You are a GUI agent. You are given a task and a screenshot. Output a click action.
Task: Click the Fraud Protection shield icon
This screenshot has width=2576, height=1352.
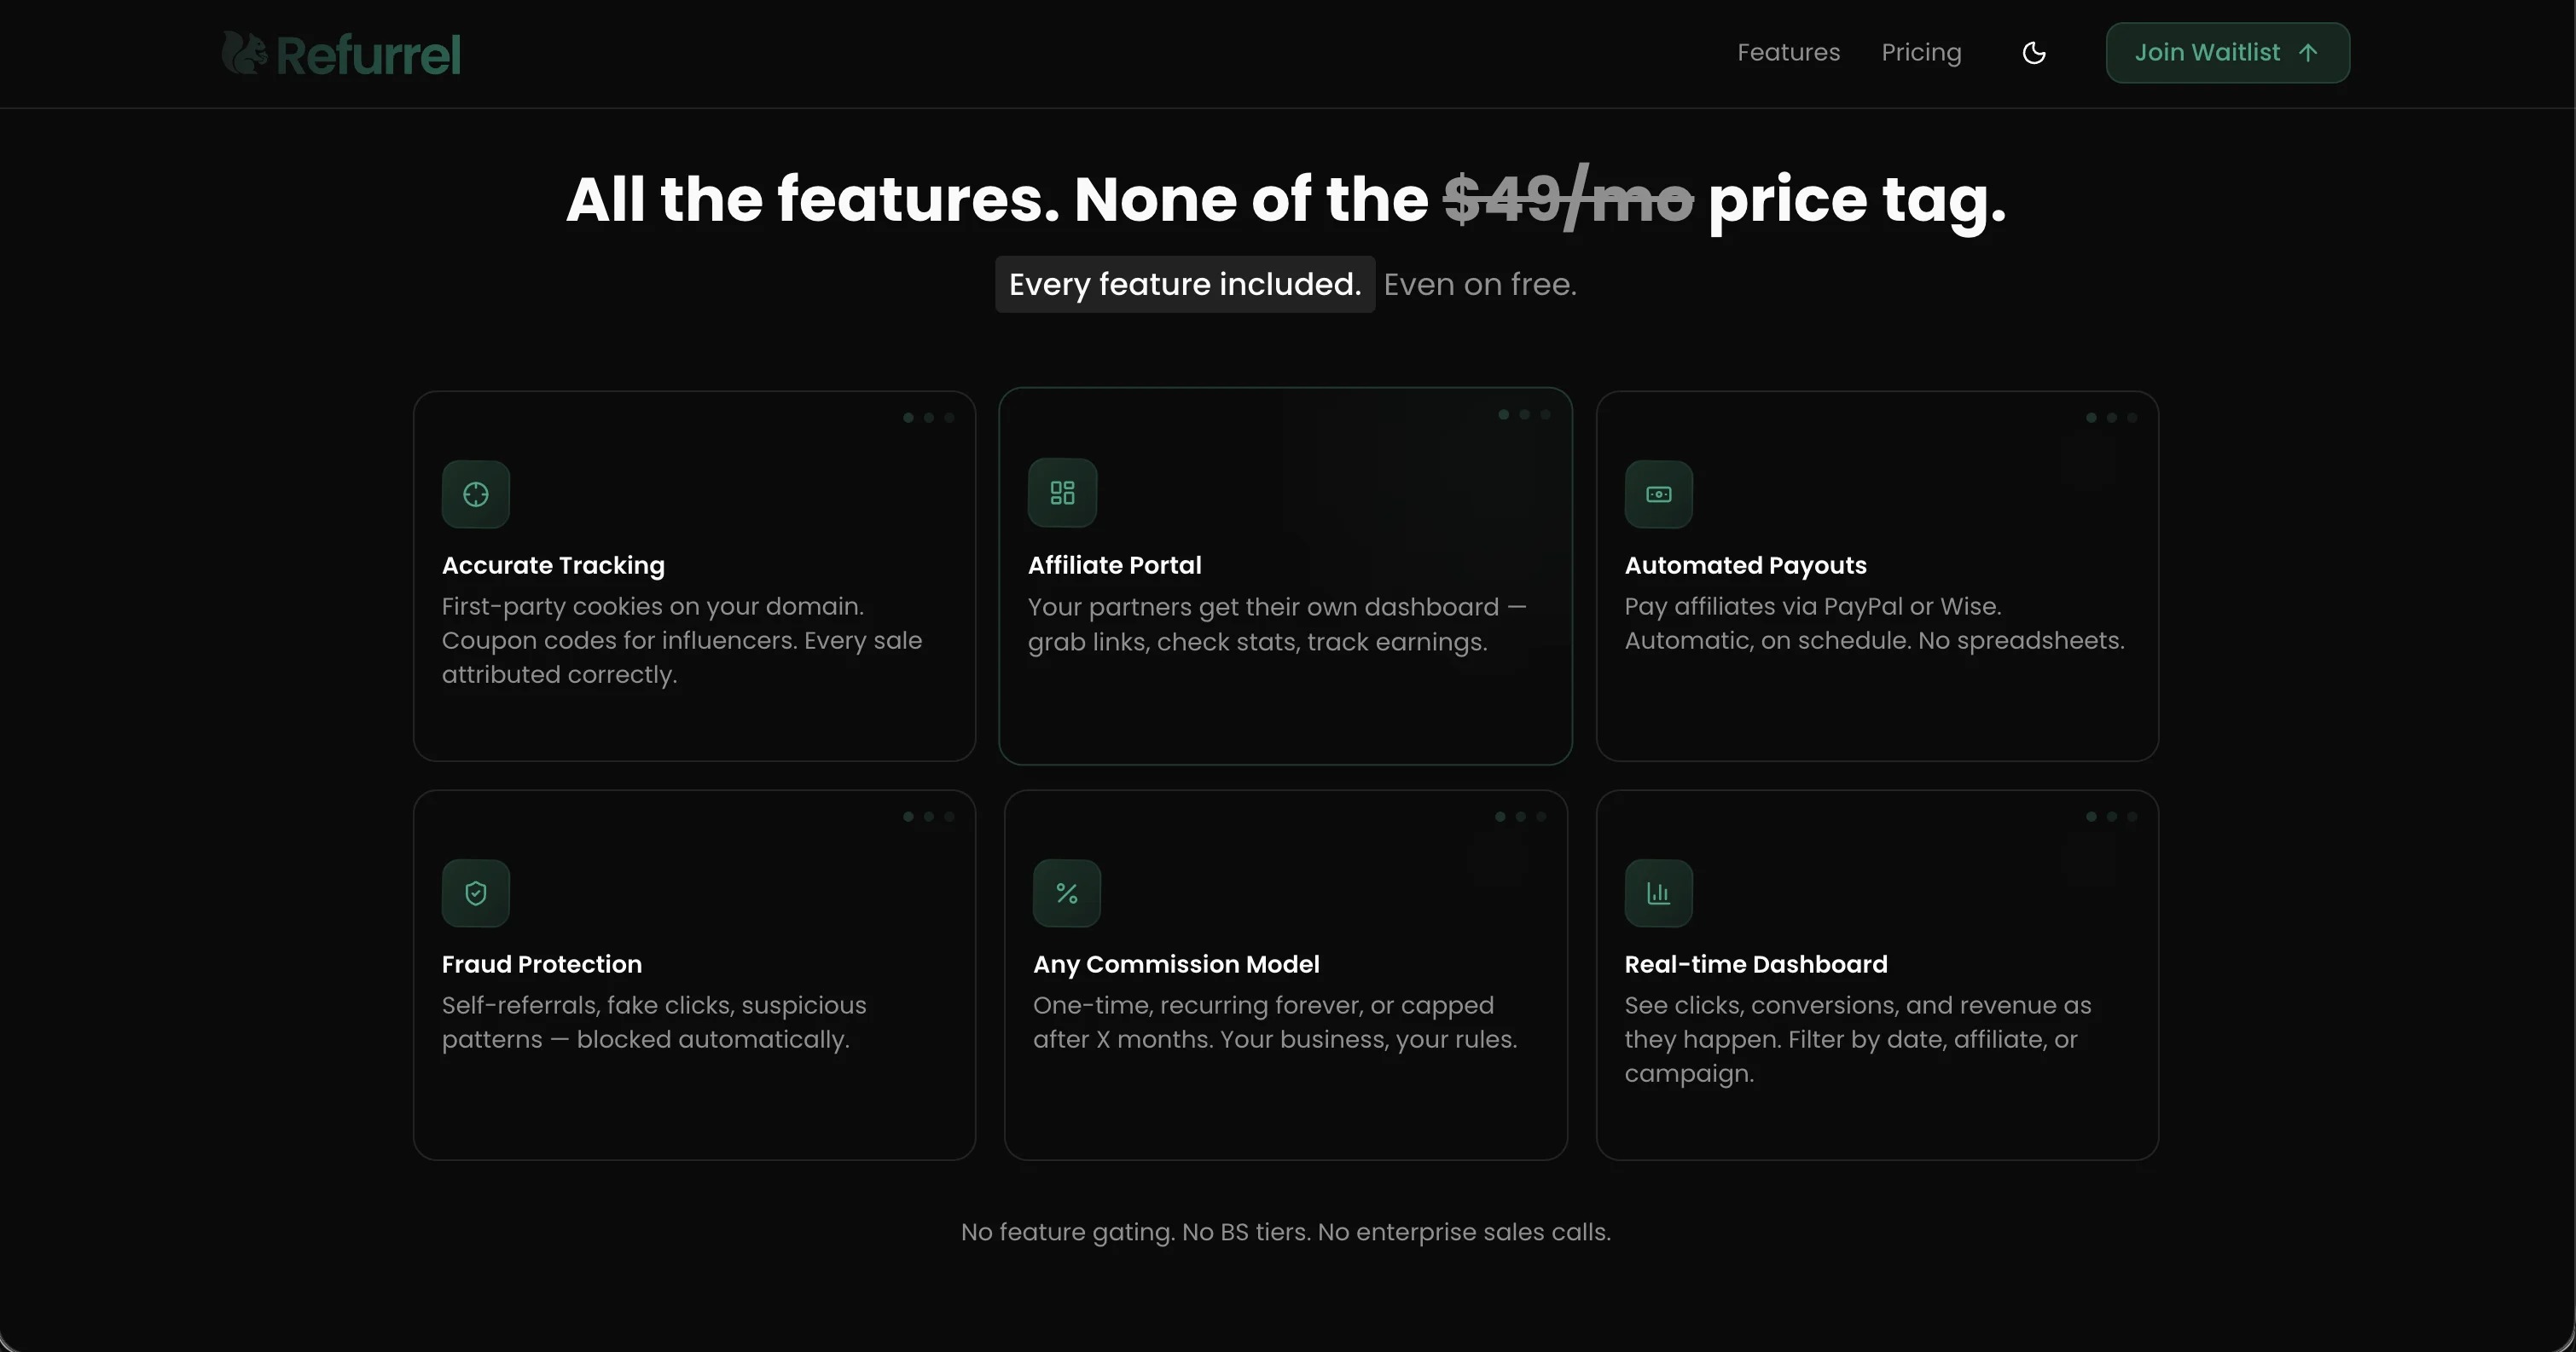coord(476,893)
